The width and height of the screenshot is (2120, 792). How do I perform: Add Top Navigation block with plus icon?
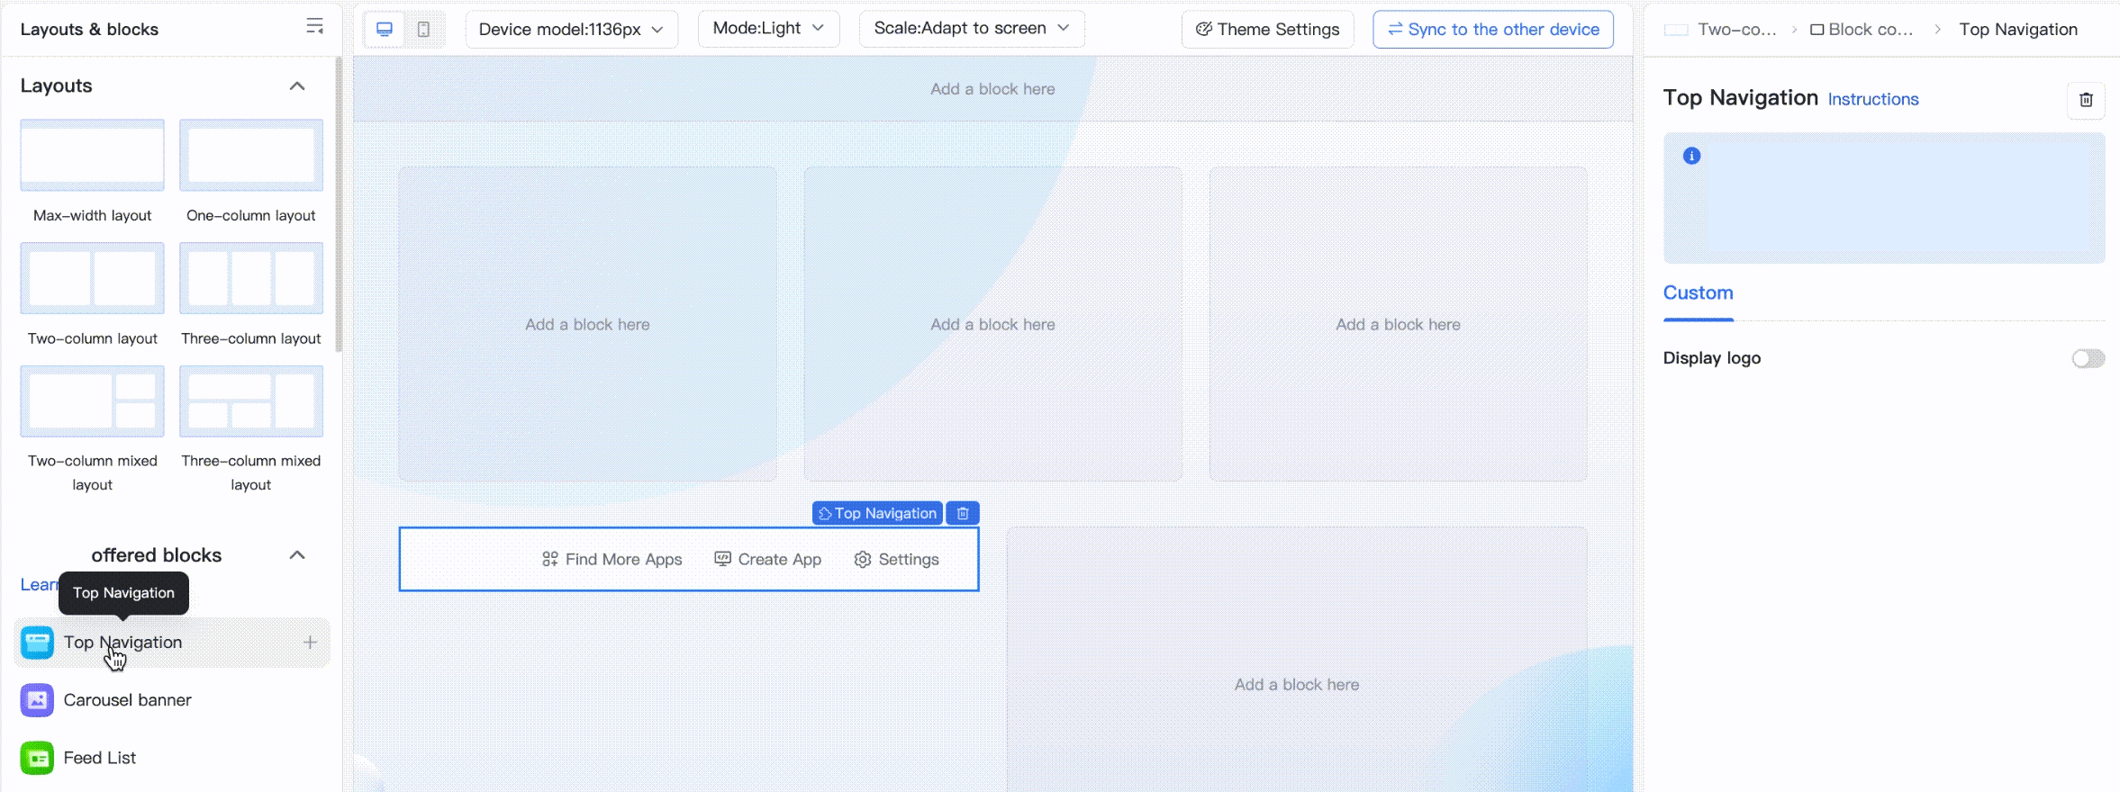click(x=310, y=643)
